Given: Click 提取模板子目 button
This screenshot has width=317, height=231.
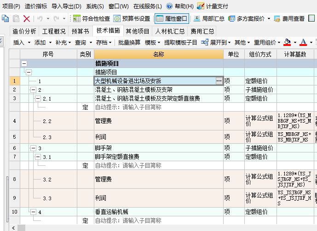Looking at the screenshot, I should coord(180,43).
